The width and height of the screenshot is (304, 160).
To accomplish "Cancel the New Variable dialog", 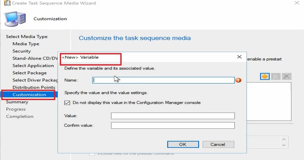I will tap(218, 144).
